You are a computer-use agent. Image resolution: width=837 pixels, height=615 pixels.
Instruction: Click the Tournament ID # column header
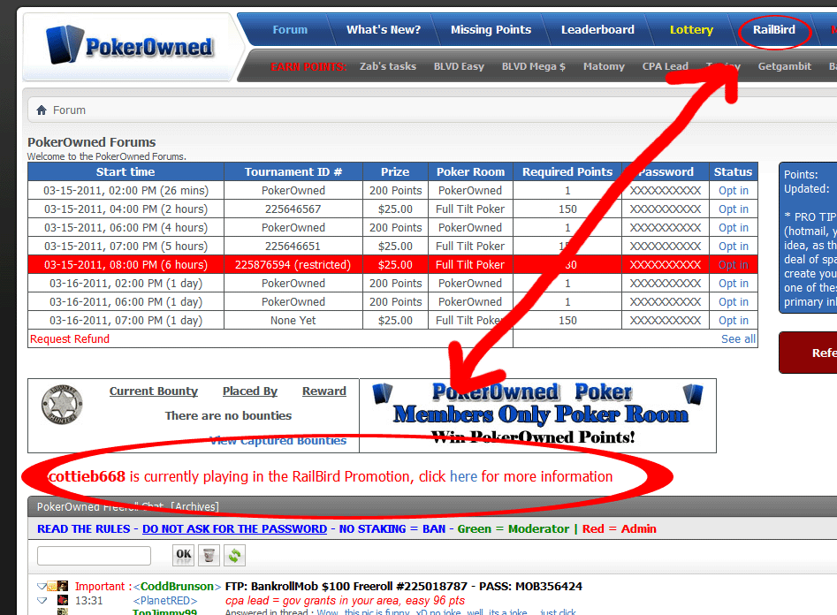coord(293,172)
